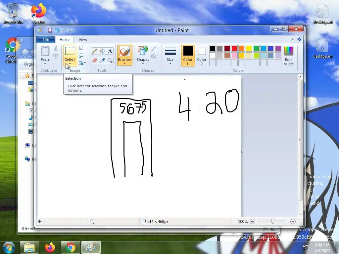Screen dimensions: 339x254
Task: Click the Resize icon in Image group
Action: tap(81, 56)
